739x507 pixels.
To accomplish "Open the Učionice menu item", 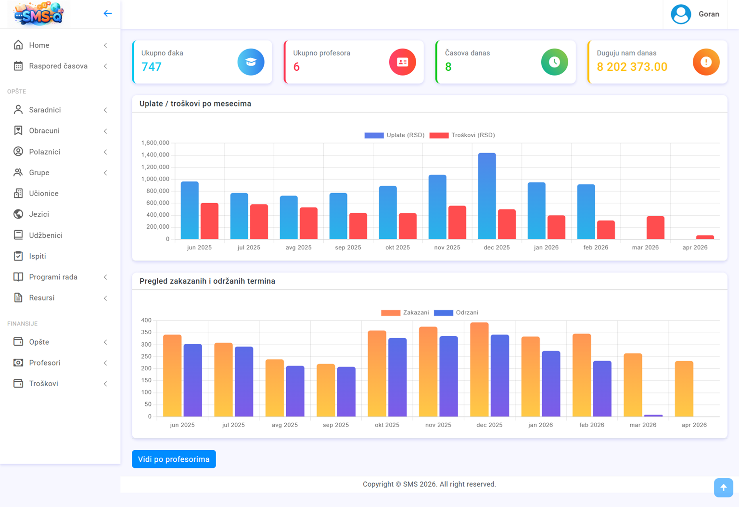I will point(60,193).
